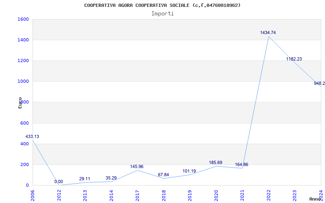Click x-axis year 2020
325x203 pixels.
tap(217, 196)
